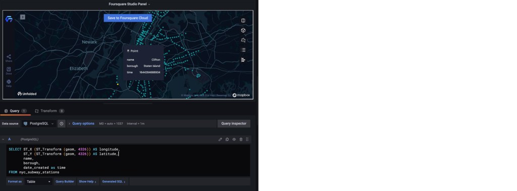Image resolution: width=517 pixels, height=191 pixels.
Task: Toggle split map view icon
Action: (x=243, y=21)
